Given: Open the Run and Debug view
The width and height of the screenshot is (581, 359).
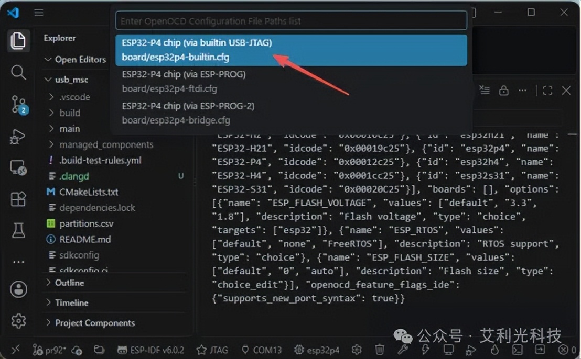Looking at the screenshot, I should pos(18,137).
